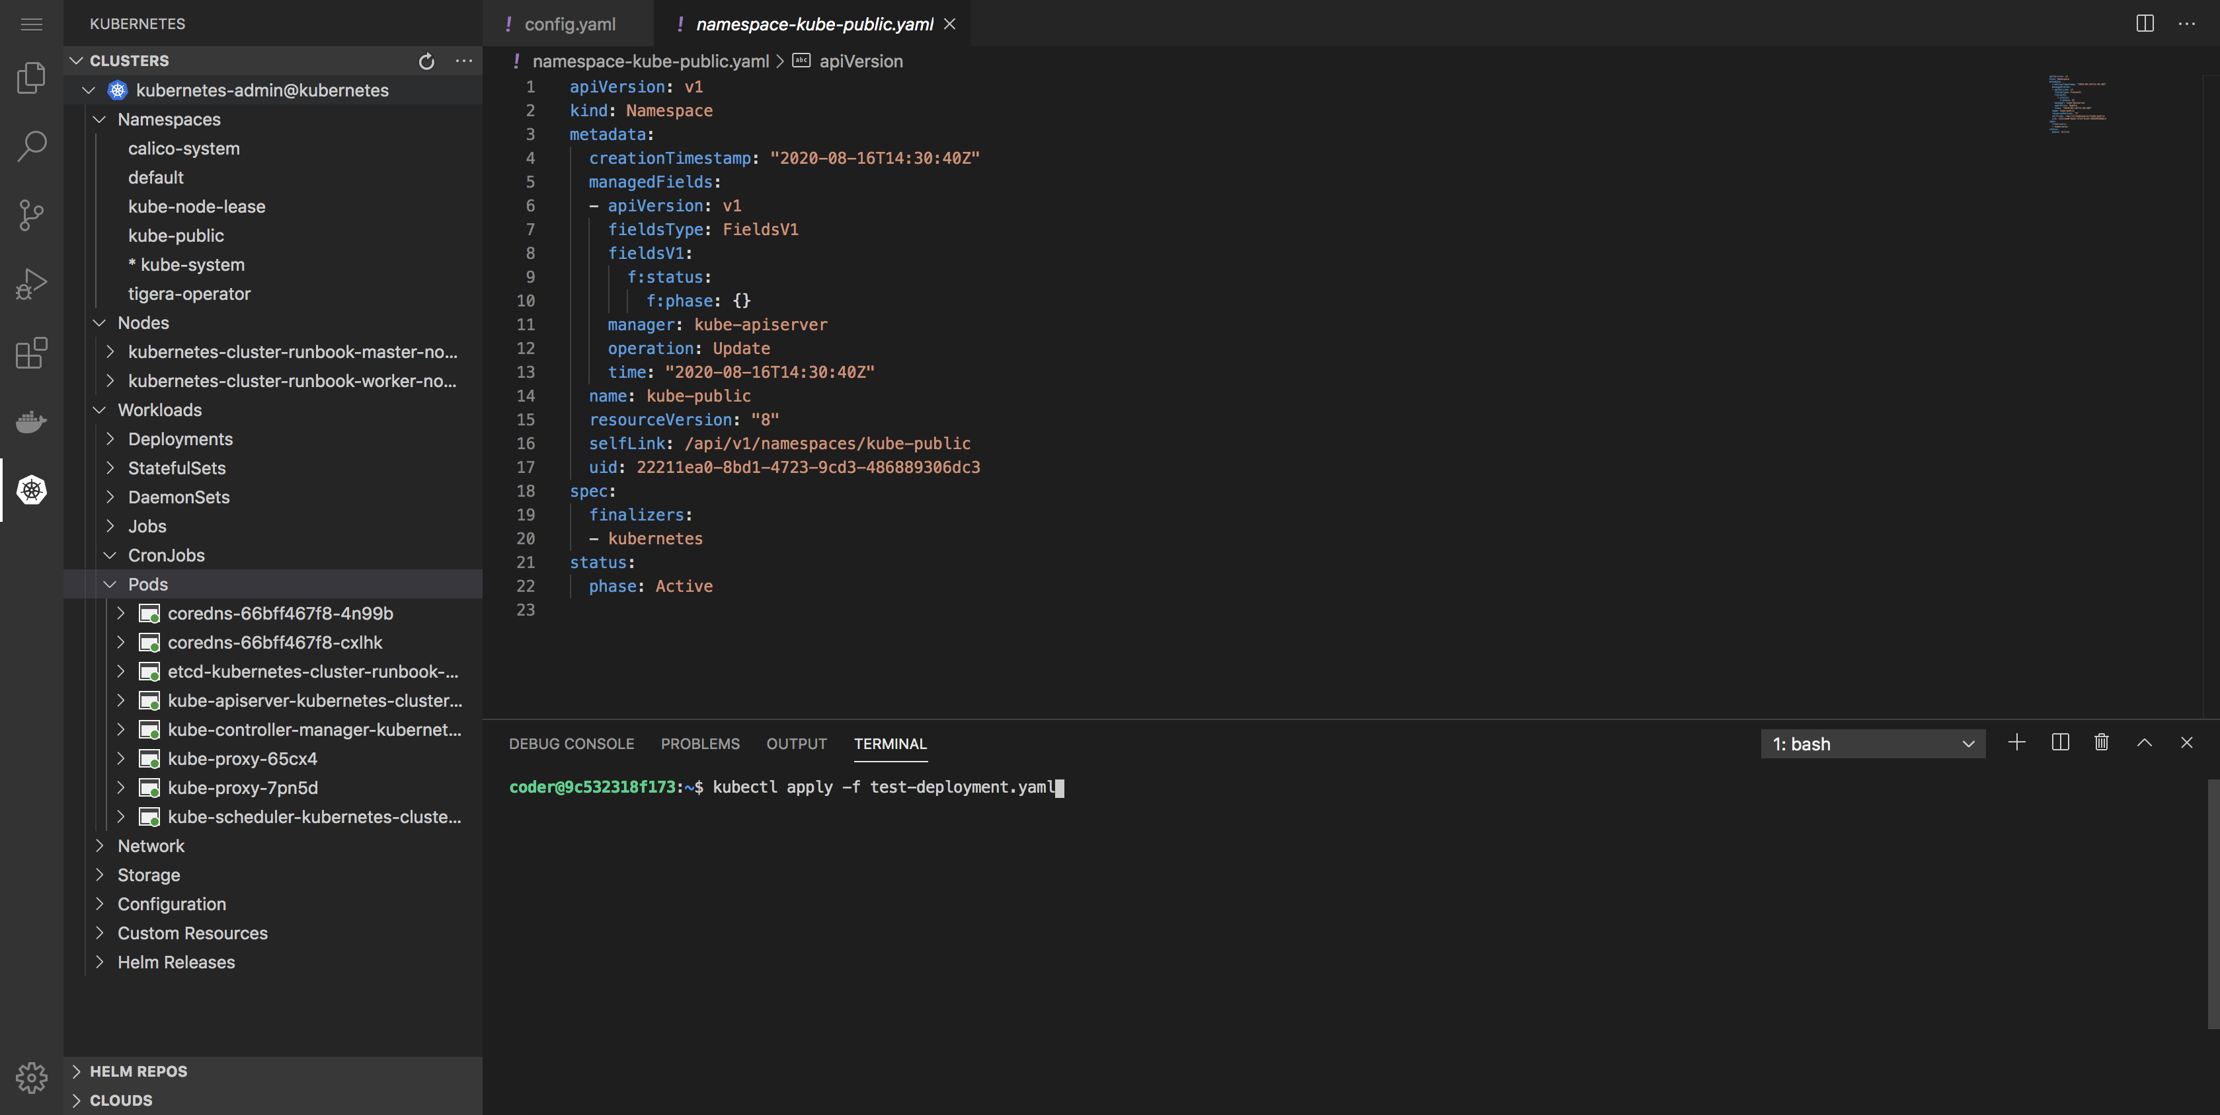Collapse the Workloads group
The width and height of the screenshot is (2220, 1115).
coord(100,410)
